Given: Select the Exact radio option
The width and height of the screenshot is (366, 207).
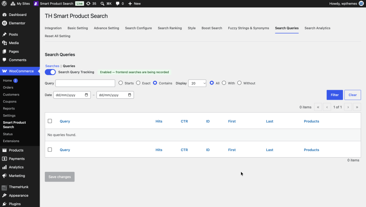Looking at the screenshot, I should click(x=138, y=83).
